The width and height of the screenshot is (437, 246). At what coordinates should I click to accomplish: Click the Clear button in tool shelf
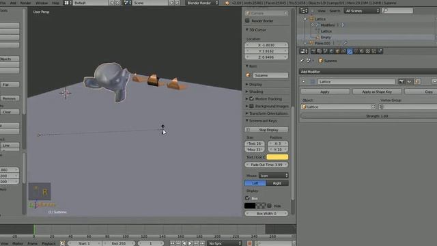click(10, 112)
